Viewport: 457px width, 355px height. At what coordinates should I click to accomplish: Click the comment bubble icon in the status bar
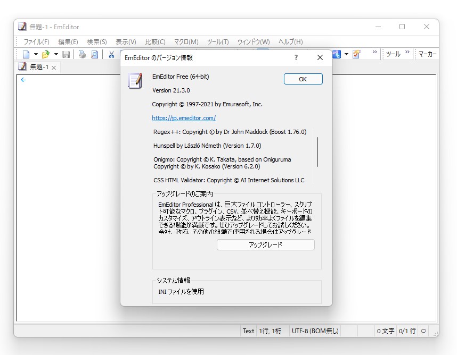[x=422, y=331]
